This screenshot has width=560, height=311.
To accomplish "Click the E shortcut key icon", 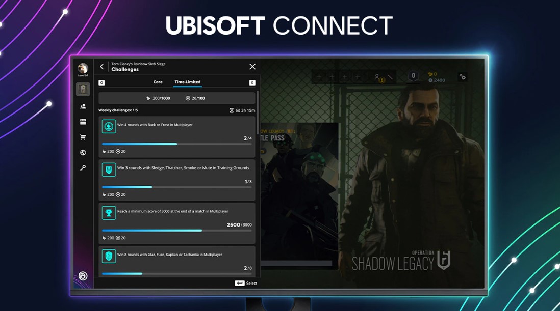I will click(252, 82).
